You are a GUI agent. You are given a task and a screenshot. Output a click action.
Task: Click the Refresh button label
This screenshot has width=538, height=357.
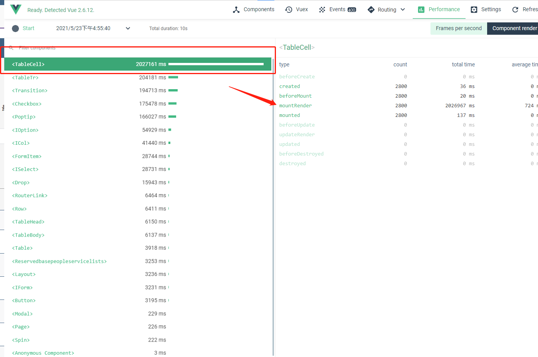[x=530, y=10]
